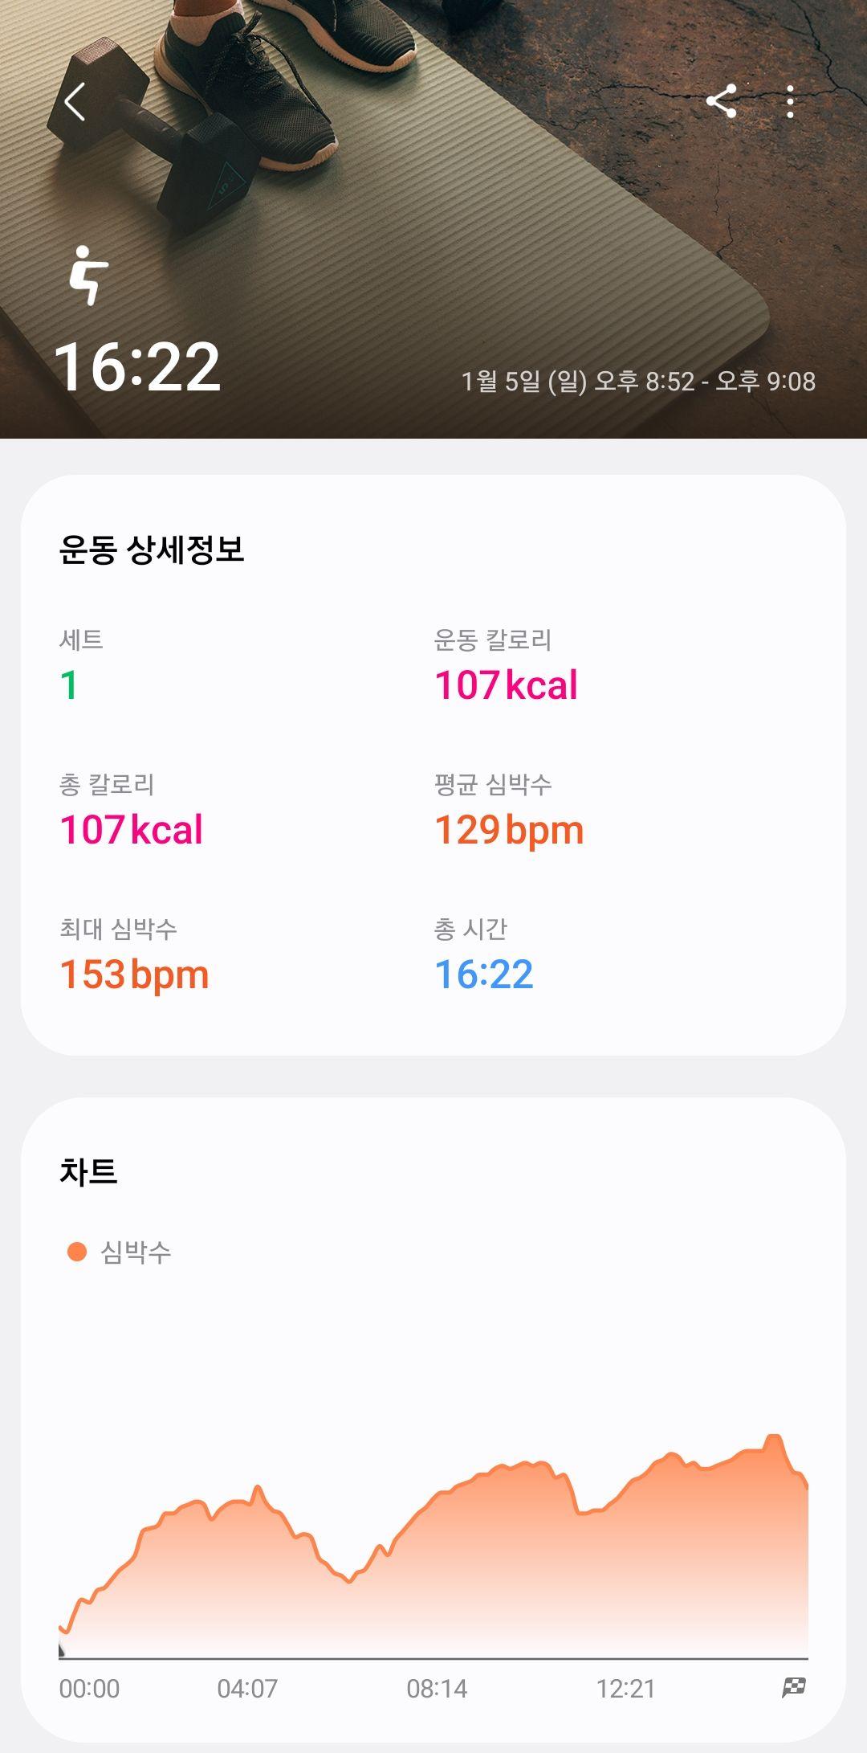The width and height of the screenshot is (867, 1753).
Task: Click the squat exercise icon
Action: click(x=88, y=276)
